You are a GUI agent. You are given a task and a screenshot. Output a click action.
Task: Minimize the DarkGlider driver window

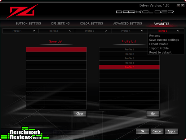point(178,5)
